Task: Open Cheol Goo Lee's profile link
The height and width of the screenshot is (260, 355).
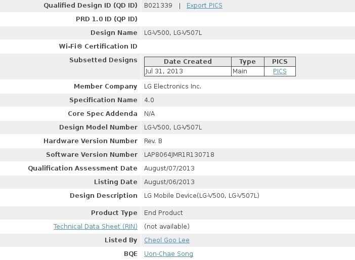Action: point(167,240)
